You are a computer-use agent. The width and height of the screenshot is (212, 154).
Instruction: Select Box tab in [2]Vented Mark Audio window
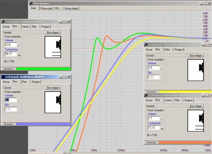[x=158, y=100]
